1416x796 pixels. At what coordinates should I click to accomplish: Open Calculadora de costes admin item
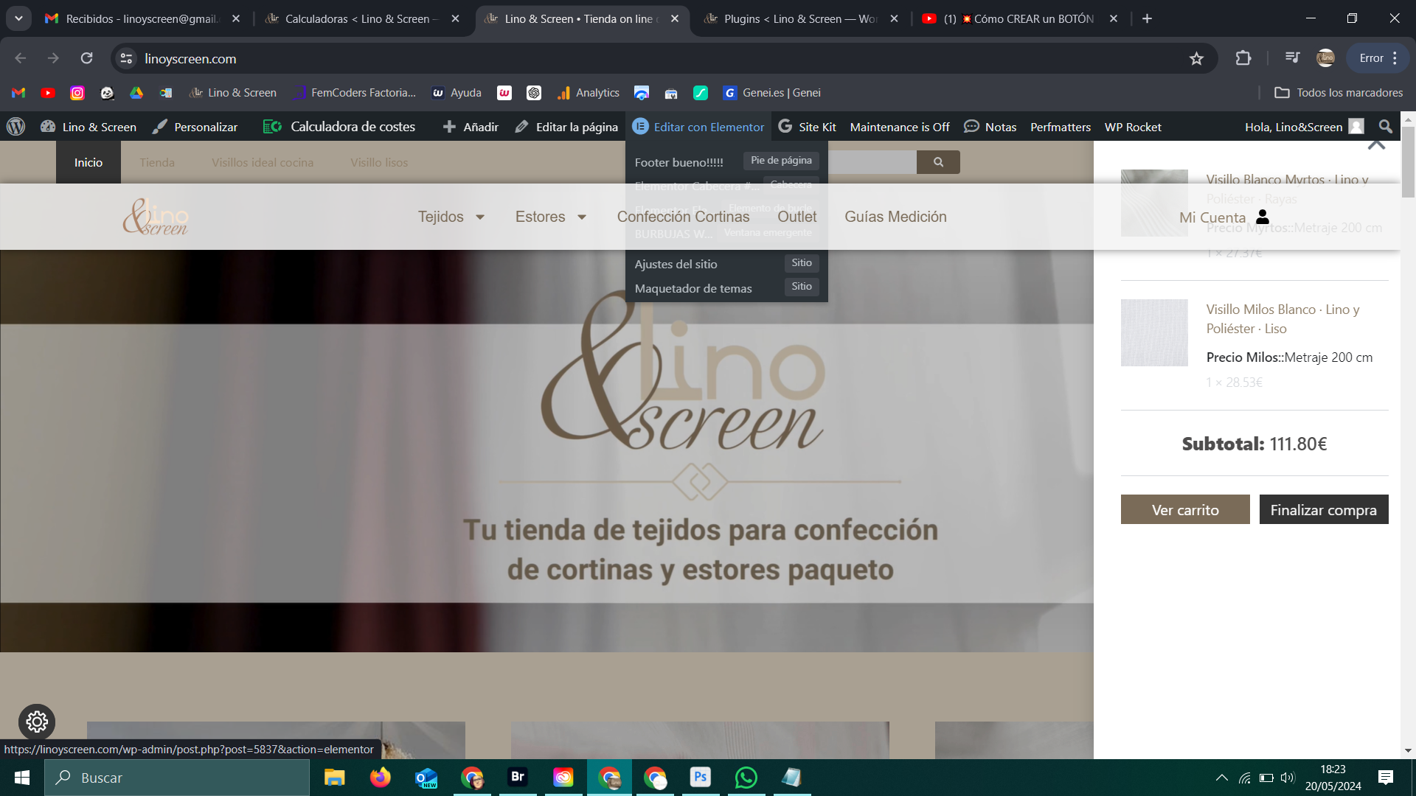pyautogui.click(x=339, y=127)
